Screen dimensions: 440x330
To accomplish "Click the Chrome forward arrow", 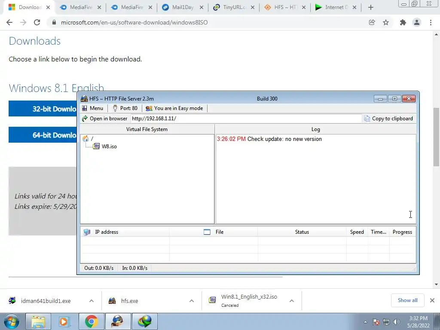I will tap(23, 22).
